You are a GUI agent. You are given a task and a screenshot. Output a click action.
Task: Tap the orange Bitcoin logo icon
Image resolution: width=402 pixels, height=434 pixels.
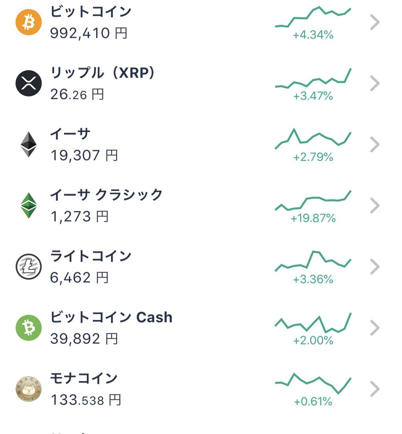tap(28, 22)
